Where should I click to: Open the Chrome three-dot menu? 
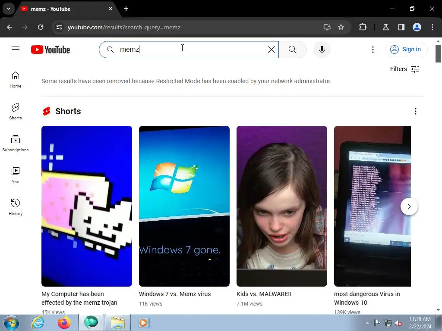(x=433, y=27)
